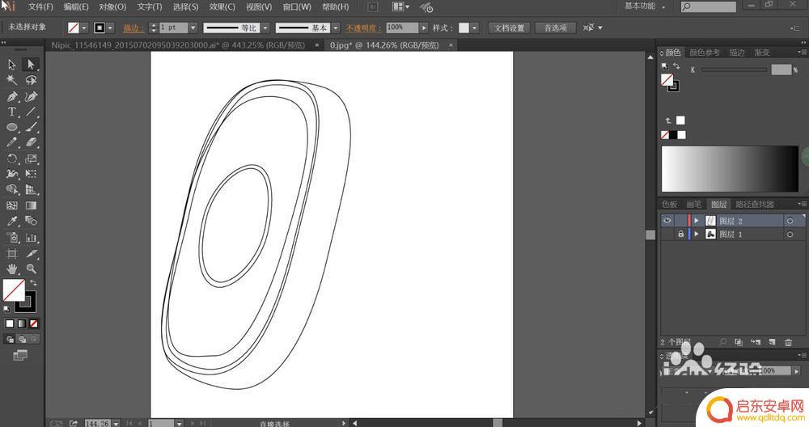Select the Curvature pen tool
The width and height of the screenshot is (809, 427).
(x=31, y=96)
